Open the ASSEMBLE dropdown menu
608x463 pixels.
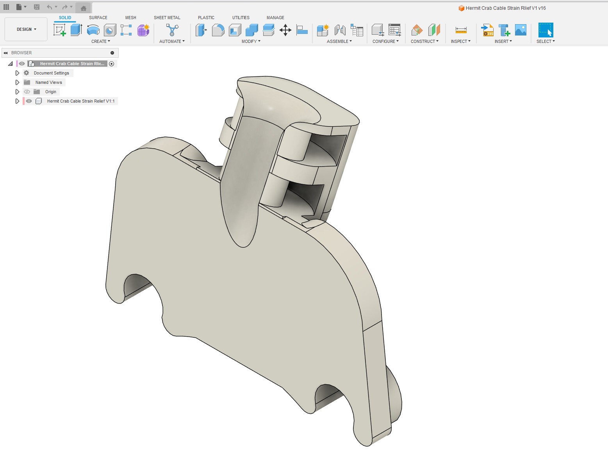point(339,41)
